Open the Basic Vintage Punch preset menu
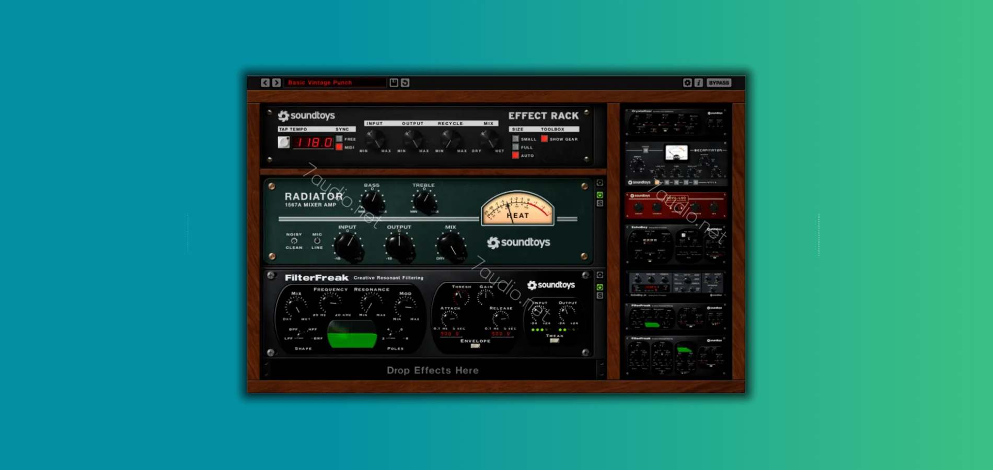 point(335,83)
